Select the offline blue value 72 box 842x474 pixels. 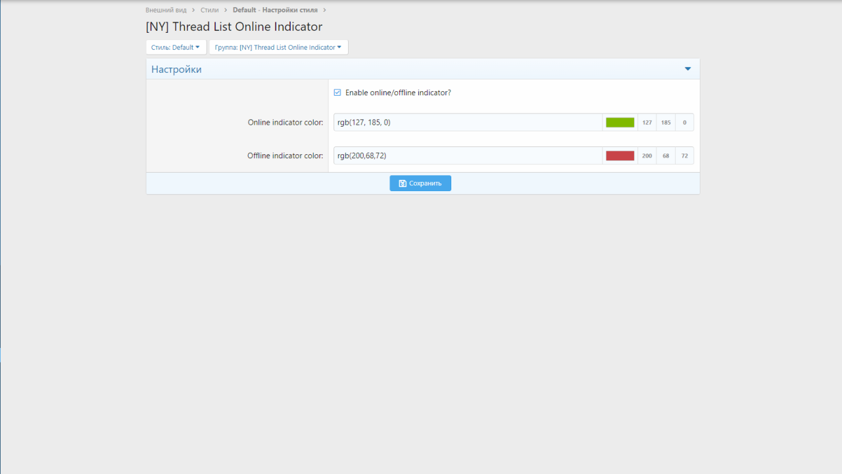tap(684, 156)
